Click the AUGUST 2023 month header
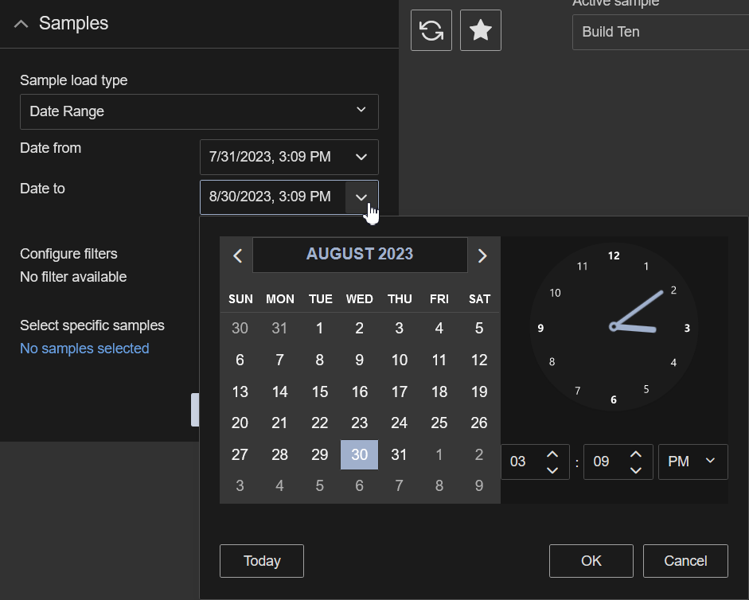The width and height of the screenshot is (749, 600). [x=360, y=255]
